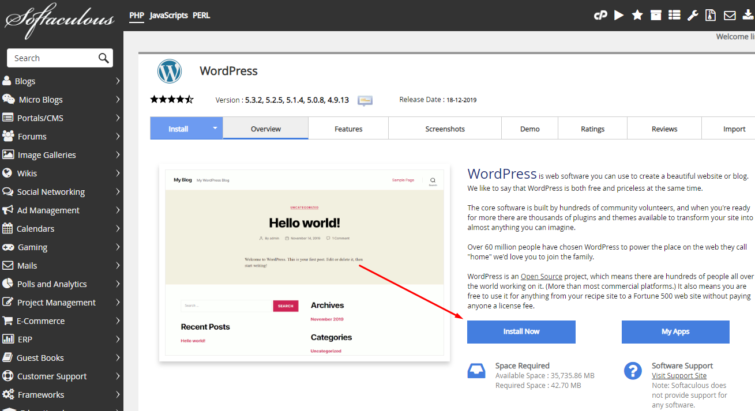Click the WordPress logo icon
This screenshot has height=411, width=755.
[x=170, y=71]
